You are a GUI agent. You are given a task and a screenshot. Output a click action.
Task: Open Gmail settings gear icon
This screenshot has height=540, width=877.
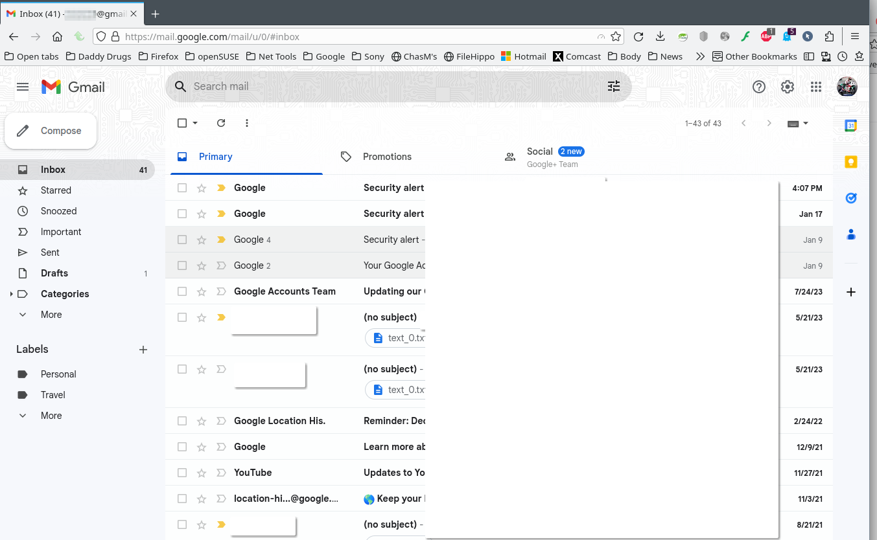[x=787, y=87]
